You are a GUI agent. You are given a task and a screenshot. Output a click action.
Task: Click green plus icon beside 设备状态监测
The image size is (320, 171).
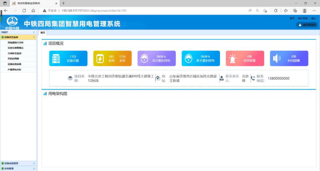3,37
